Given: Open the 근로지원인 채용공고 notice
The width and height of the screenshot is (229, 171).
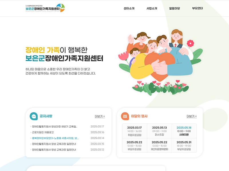Looking at the screenshot, I should [43, 132].
